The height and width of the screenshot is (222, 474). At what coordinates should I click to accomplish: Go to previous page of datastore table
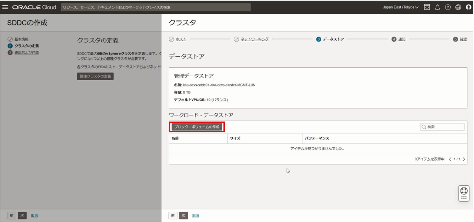[450, 159]
